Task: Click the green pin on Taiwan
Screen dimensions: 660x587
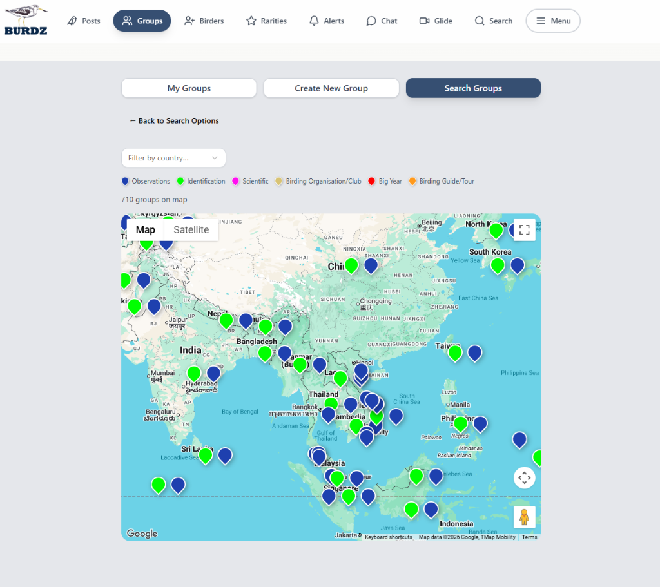Action: click(455, 352)
